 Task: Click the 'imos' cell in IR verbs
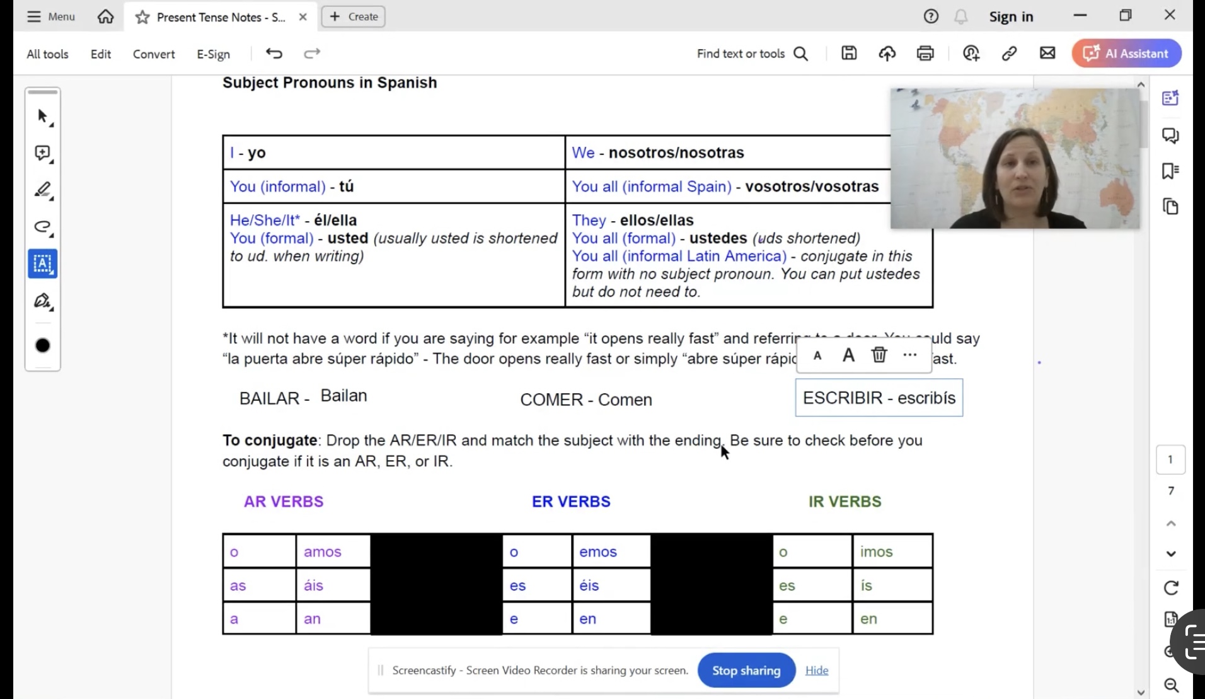pyautogui.click(x=892, y=552)
